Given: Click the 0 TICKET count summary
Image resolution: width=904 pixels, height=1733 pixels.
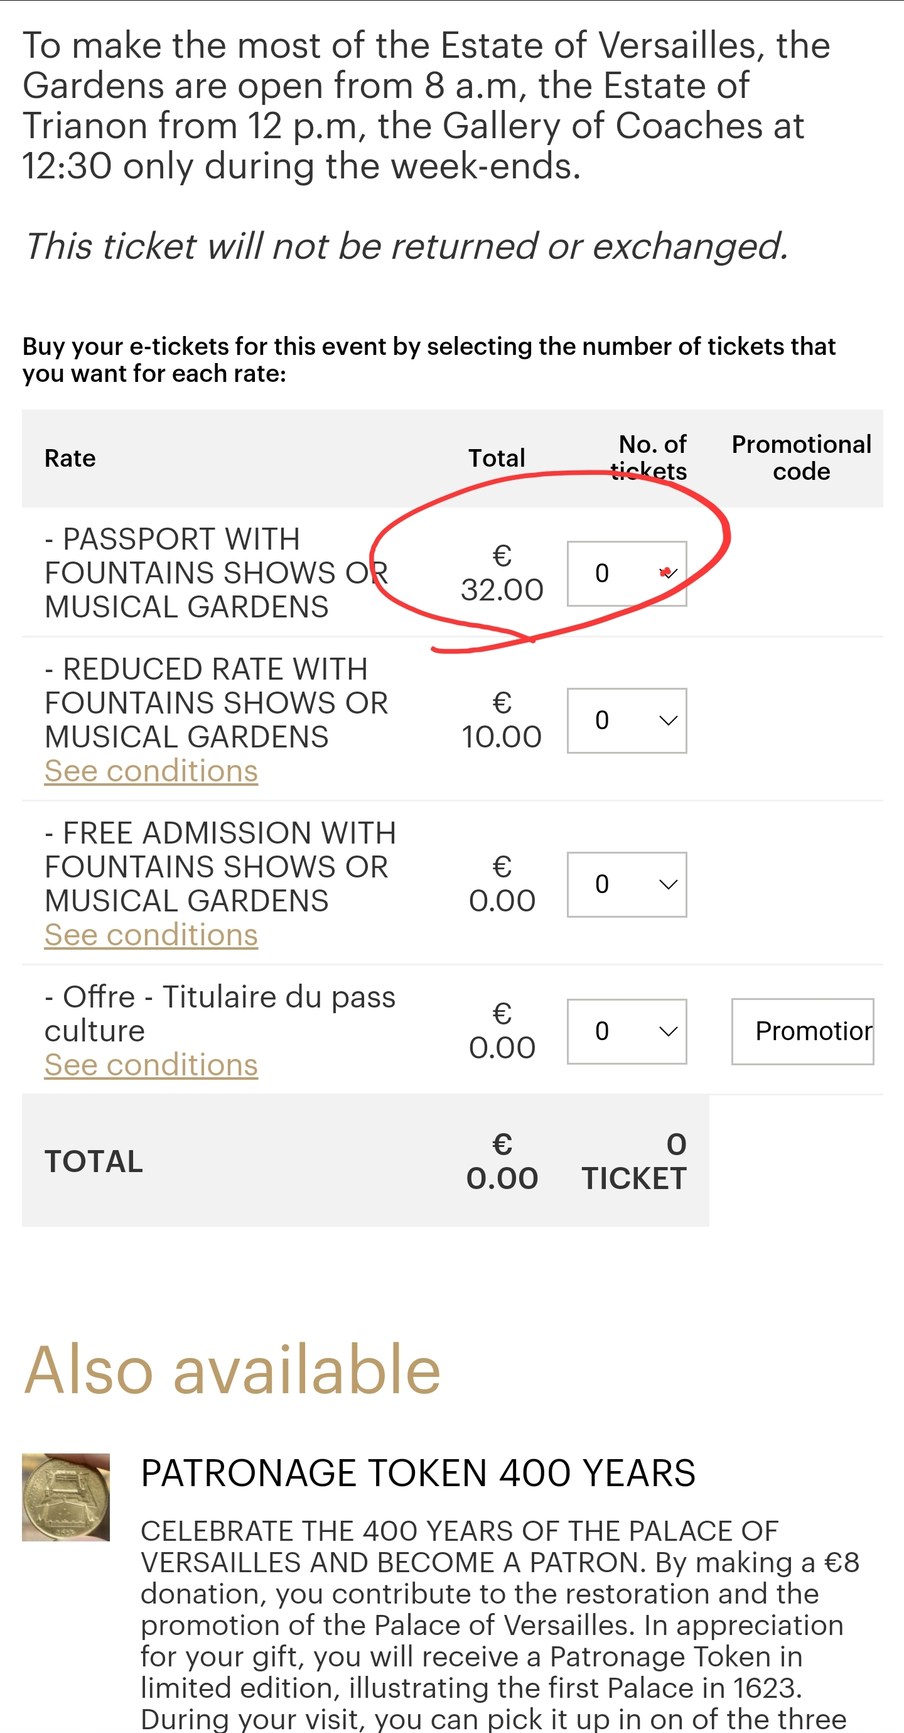Looking at the screenshot, I should click(633, 1162).
